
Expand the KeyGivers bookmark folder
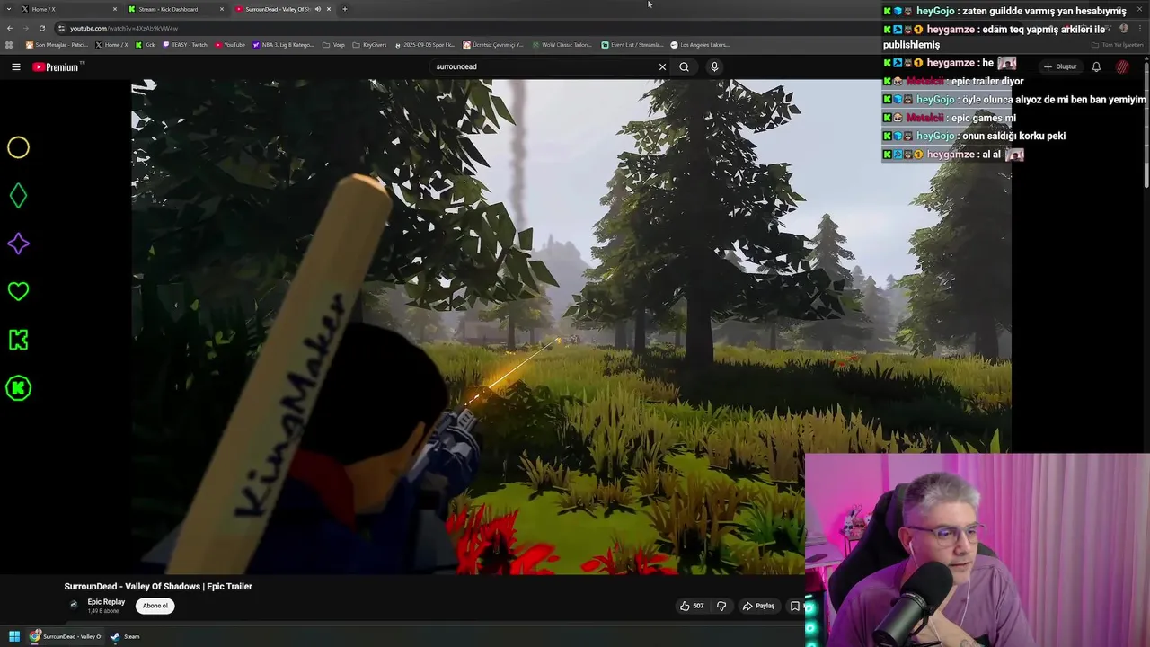click(x=369, y=45)
